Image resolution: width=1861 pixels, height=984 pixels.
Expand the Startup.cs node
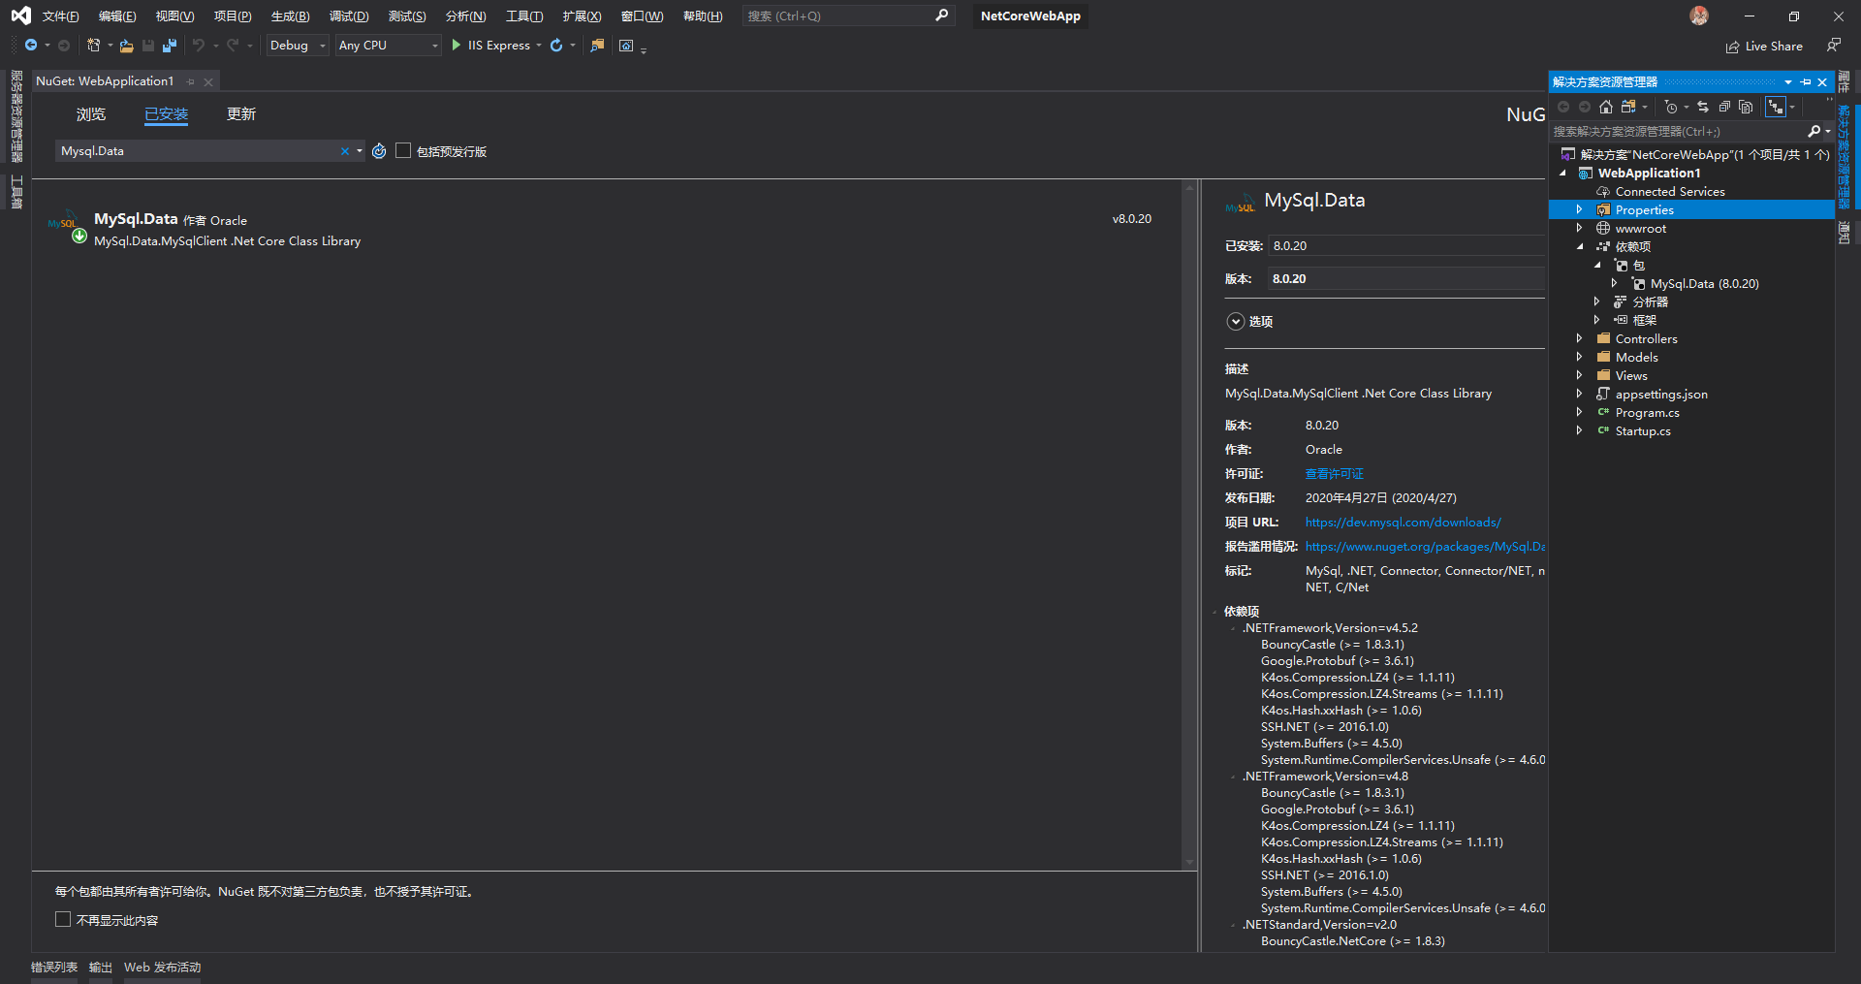click(1579, 430)
